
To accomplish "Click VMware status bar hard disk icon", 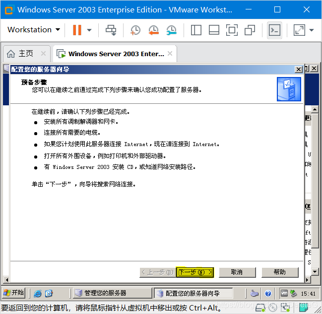I will point(260,308).
